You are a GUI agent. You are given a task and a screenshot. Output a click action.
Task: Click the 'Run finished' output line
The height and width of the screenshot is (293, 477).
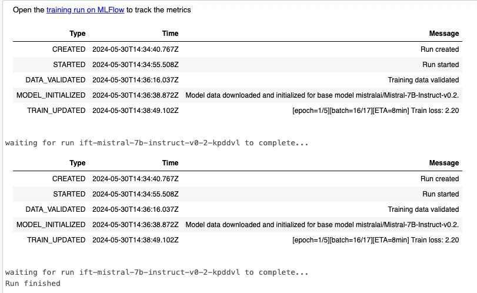click(33, 283)
